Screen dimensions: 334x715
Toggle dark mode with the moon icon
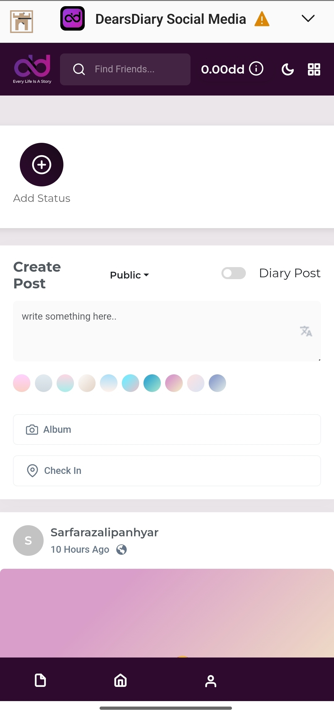288,69
